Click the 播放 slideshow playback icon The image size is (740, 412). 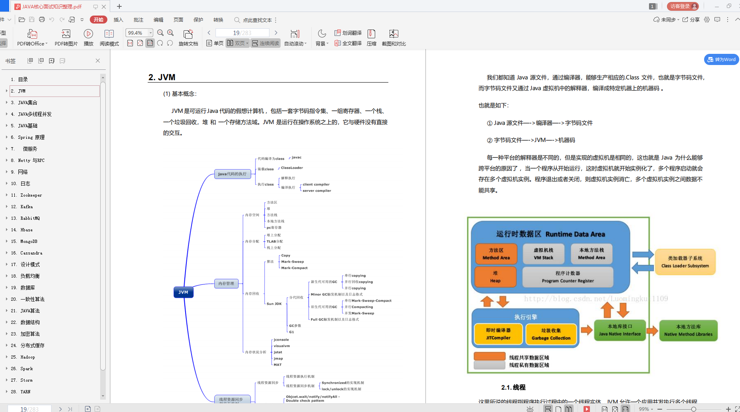(88, 37)
